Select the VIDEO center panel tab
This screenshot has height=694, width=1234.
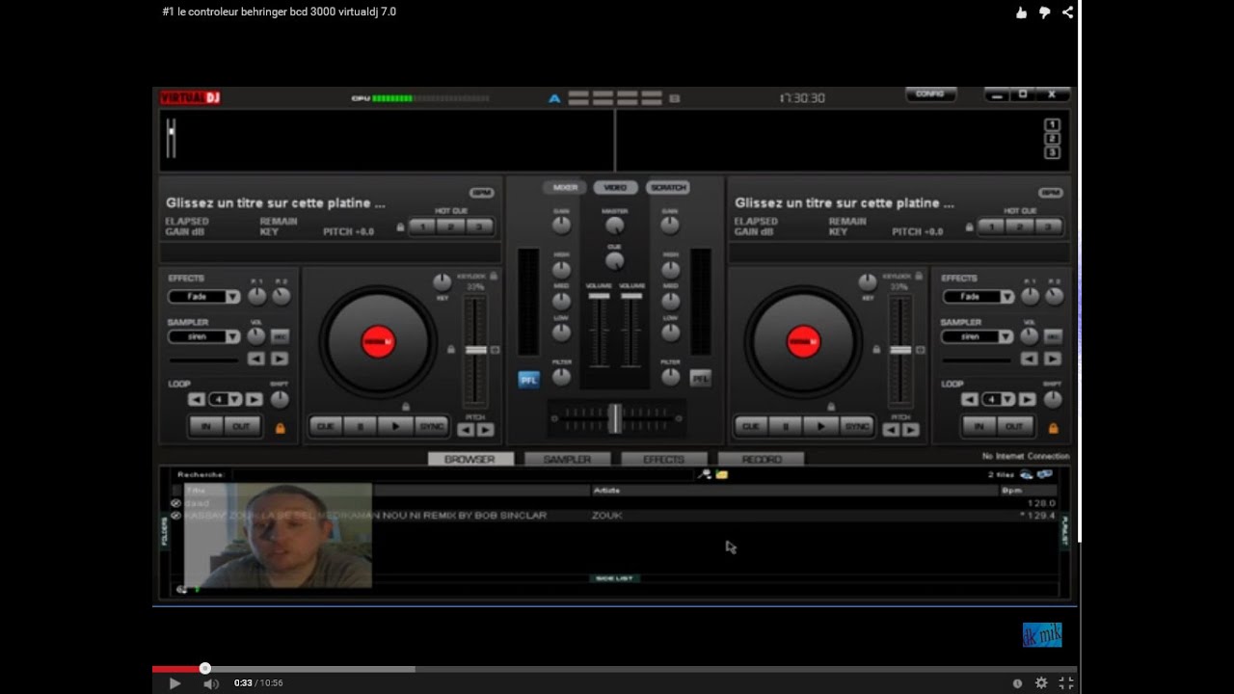pos(616,187)
